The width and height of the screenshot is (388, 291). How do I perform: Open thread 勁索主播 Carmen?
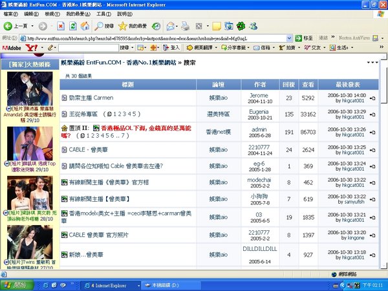point(91,98)
